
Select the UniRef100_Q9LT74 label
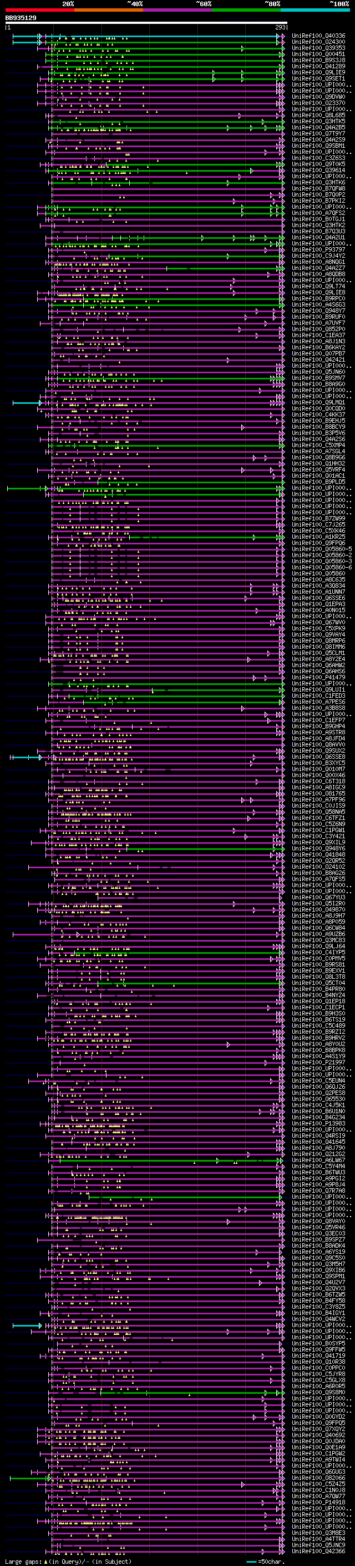click(318, 286)
